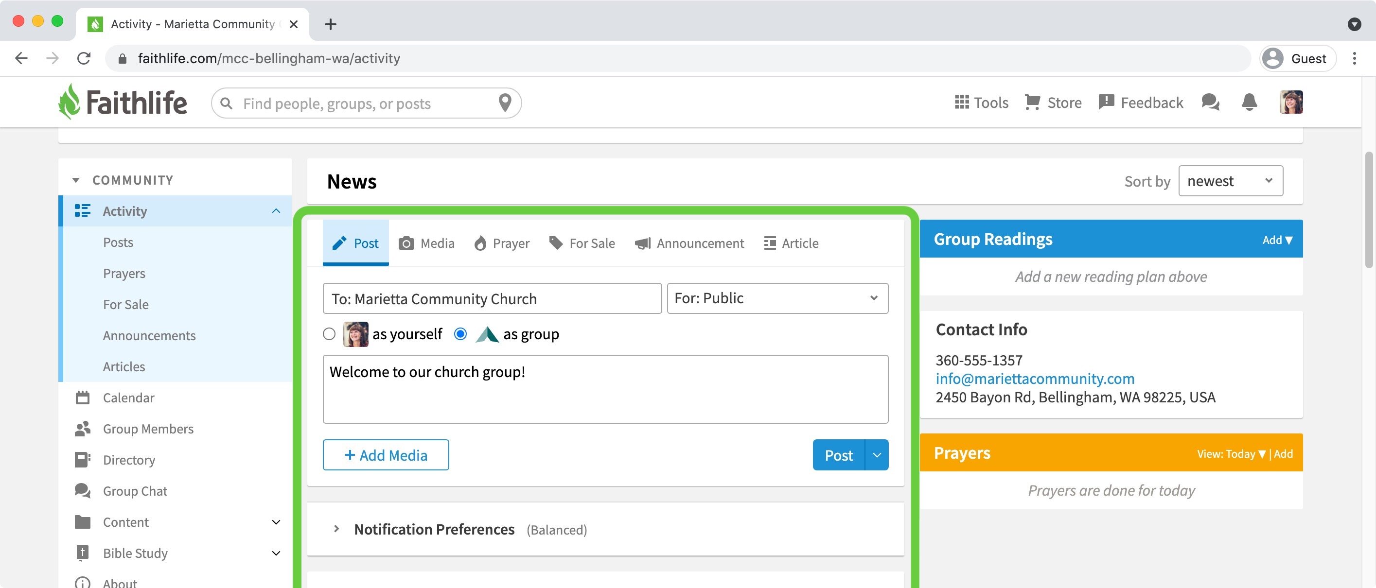The image size is (1376, 588).
Task: Open the Sort by newest dropdown
Action: tap(1230, 181)
